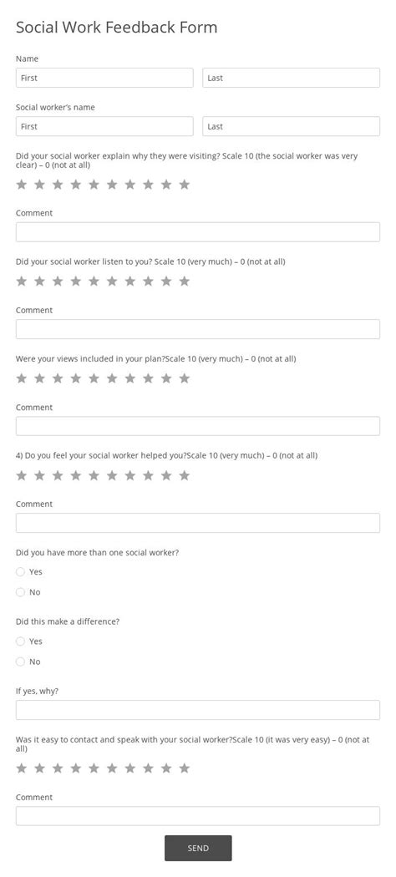Pick tenth star for easy to contact question

pyautogui.click(x=184, y=768)
